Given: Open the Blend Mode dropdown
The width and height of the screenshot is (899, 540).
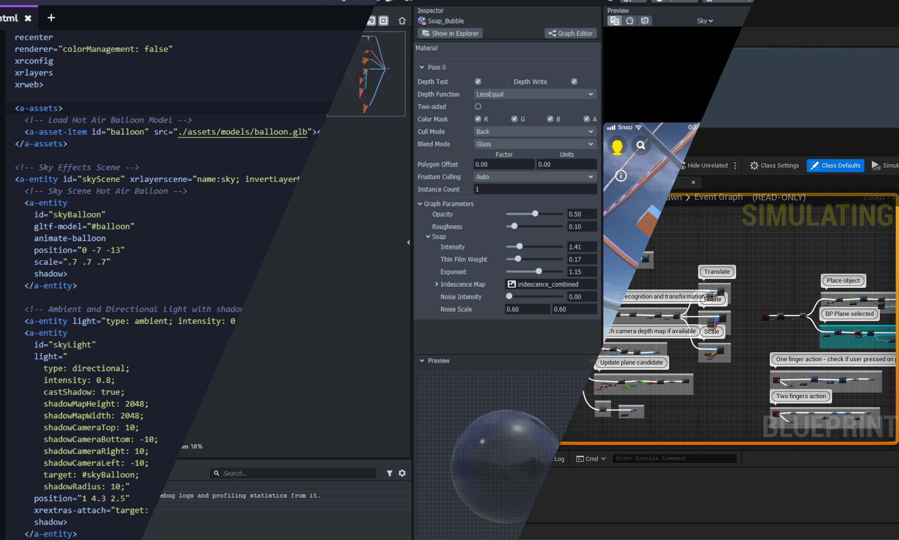Looking at the screenshot, I should [x=535, y=144].
